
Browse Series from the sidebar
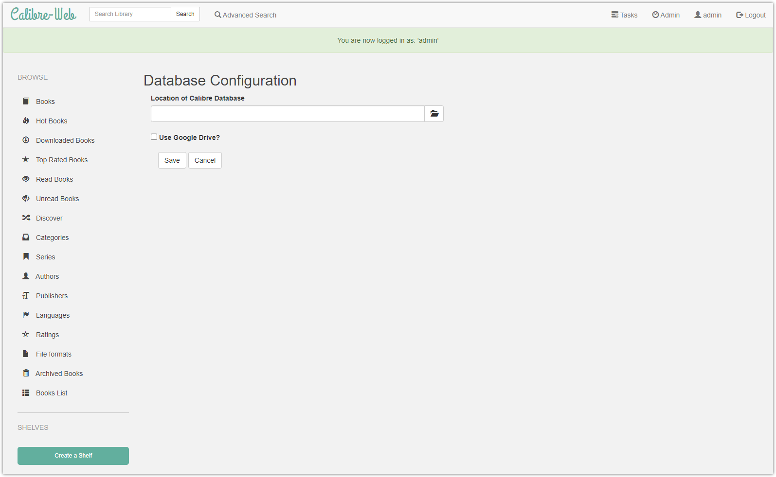click(46, 257)
